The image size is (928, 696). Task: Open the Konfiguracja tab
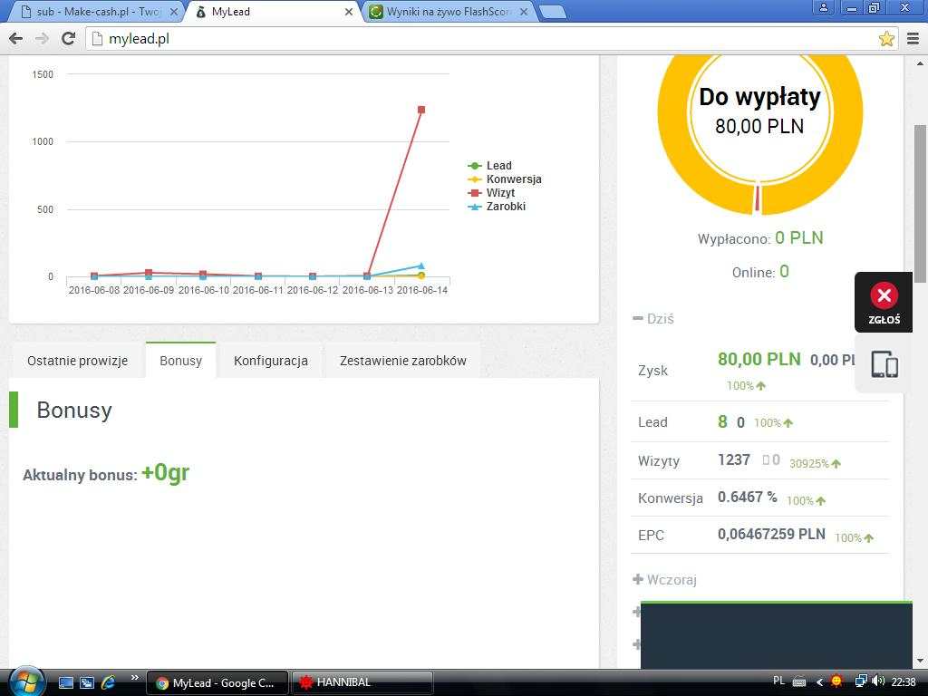click(271, 361)
